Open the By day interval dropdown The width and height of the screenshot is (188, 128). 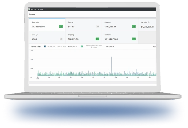tap(154, 47)
